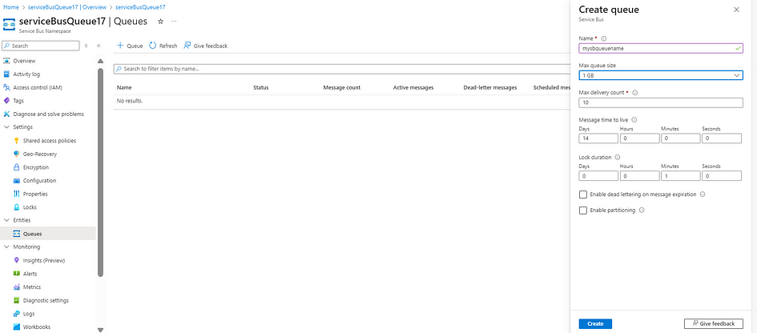Viewport: 757px width, 333px height.
Task: Open serviceBusQueue17 | Overview breadcrumb
Action: [x=66, y=7]
